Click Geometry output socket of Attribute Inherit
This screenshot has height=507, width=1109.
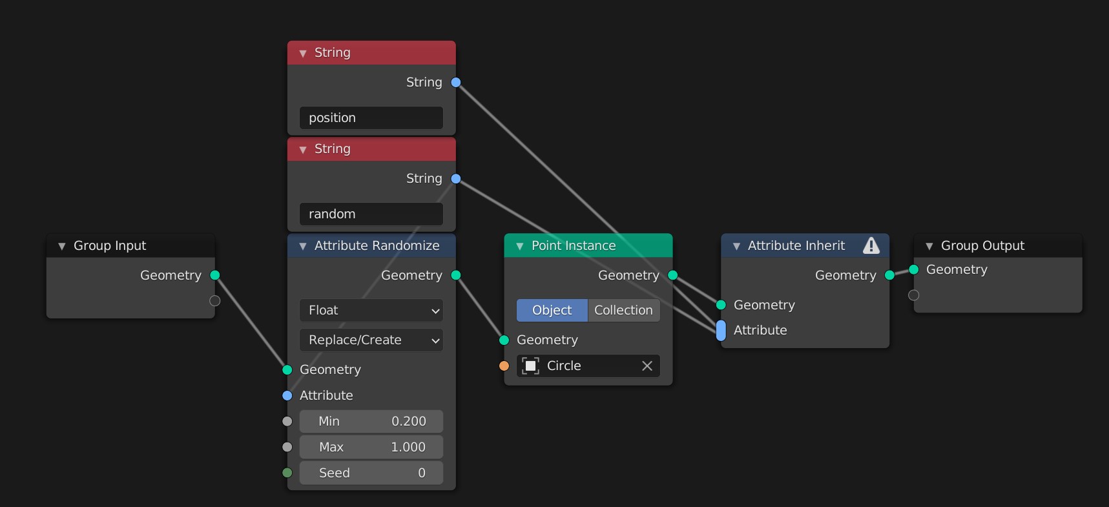890,275
